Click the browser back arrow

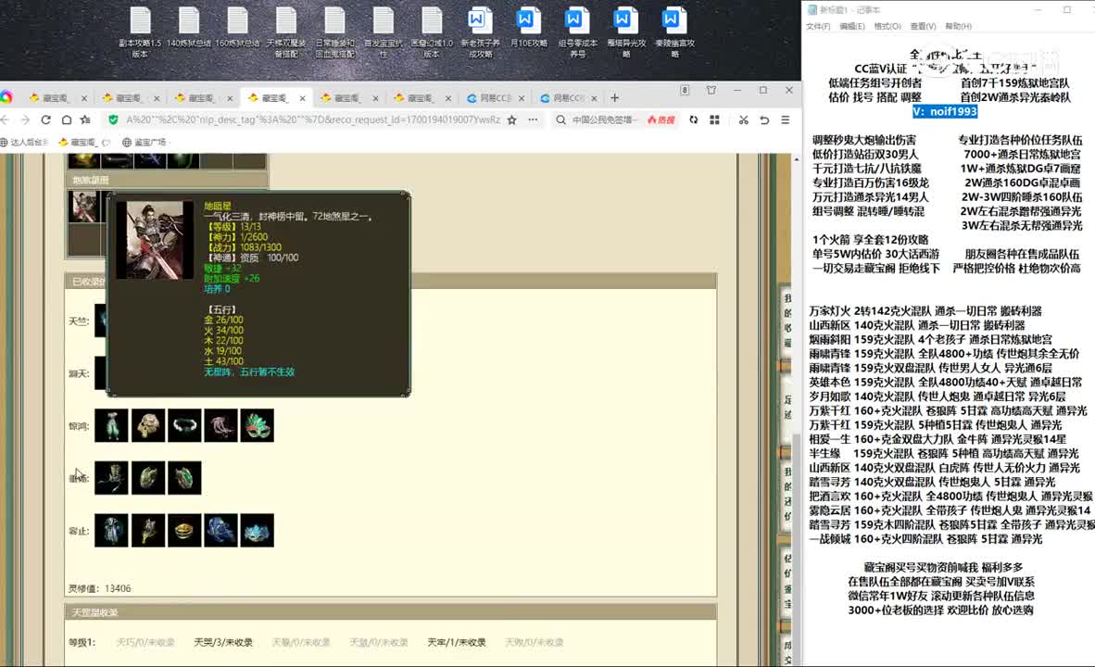pos(6,120)
